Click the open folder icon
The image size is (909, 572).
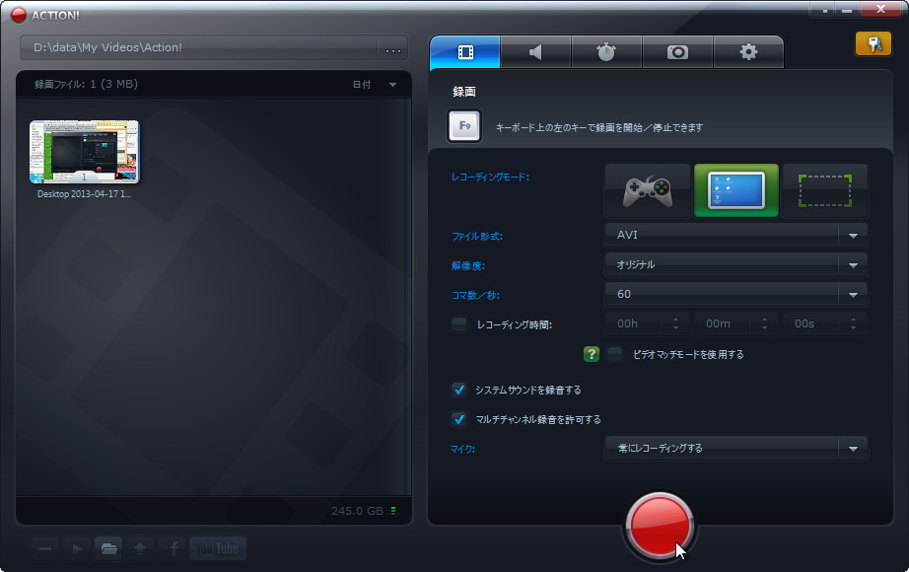point(108,548)
